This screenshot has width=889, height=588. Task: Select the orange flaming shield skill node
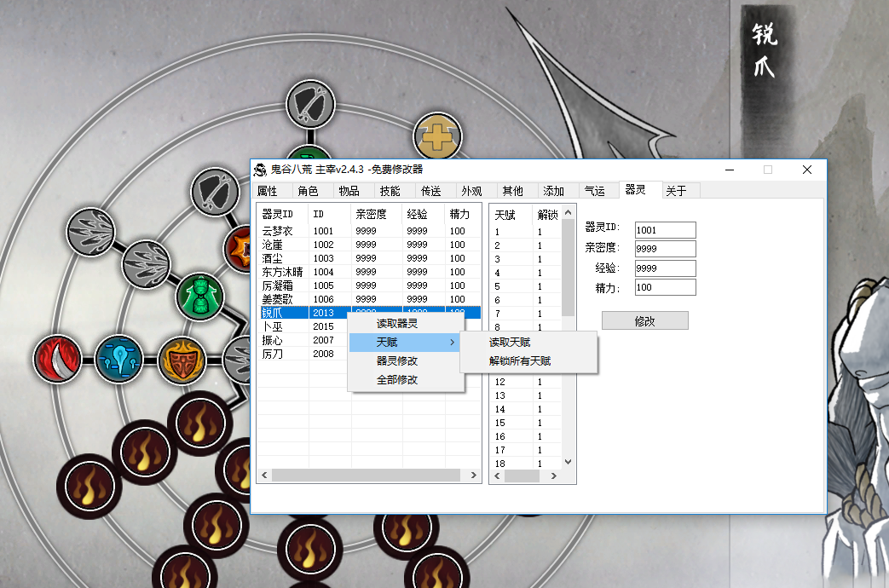coord(182,360)
